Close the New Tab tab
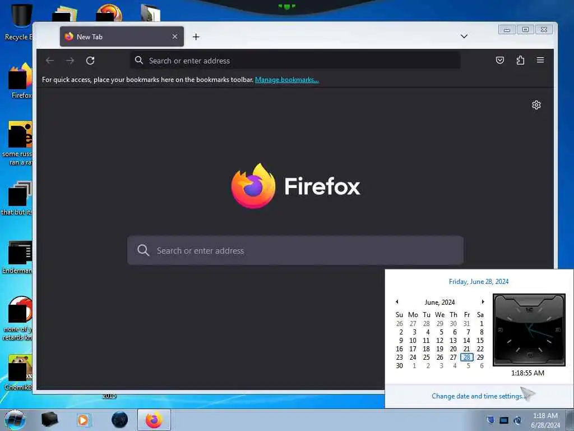The height and width of the screenshot is (431, 574). click(x=175, y=36)
